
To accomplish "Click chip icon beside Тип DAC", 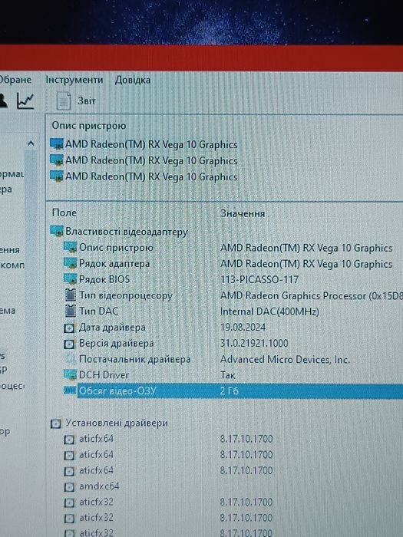I will (71, 311).
